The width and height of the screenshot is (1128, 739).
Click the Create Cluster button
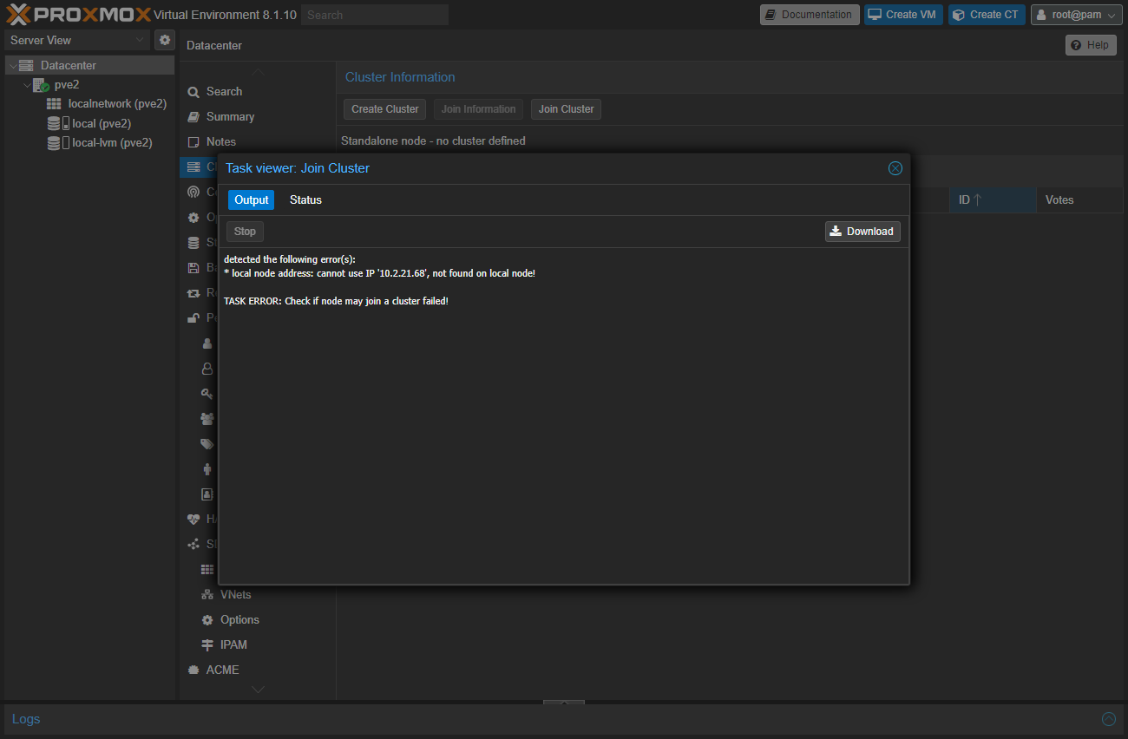pyautogui.click(x=385, y=109)
